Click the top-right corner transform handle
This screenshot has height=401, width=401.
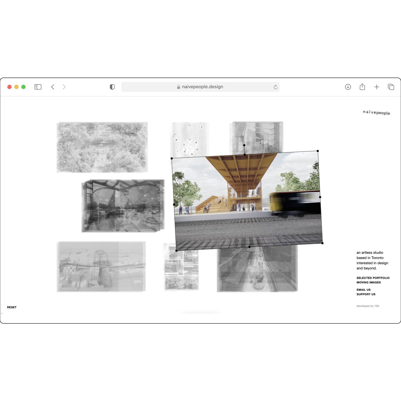318,151
